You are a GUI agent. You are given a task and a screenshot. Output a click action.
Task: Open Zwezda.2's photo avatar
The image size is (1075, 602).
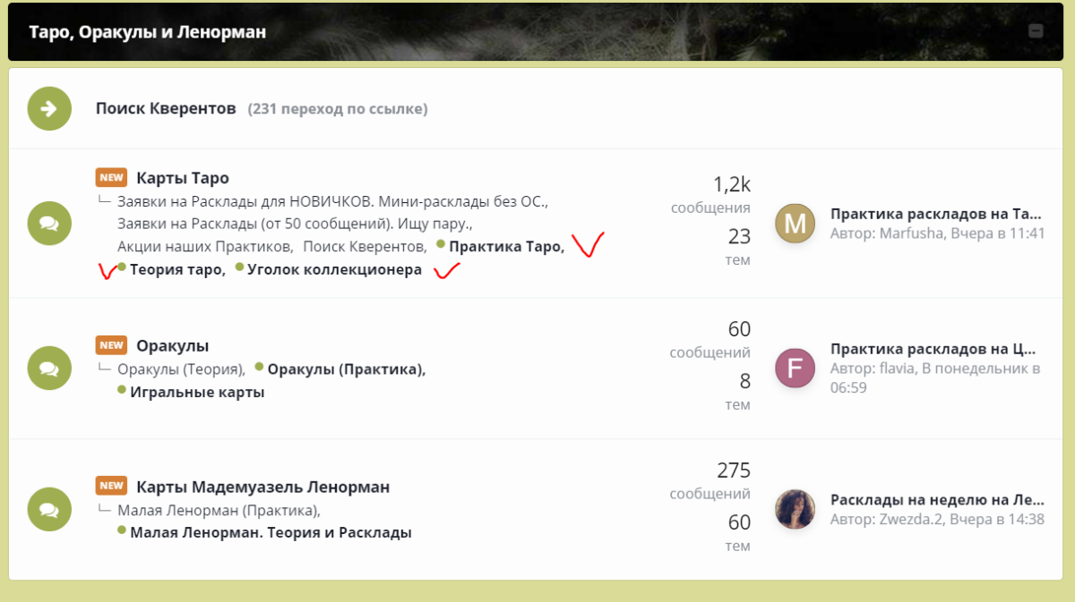pos(795,509)
